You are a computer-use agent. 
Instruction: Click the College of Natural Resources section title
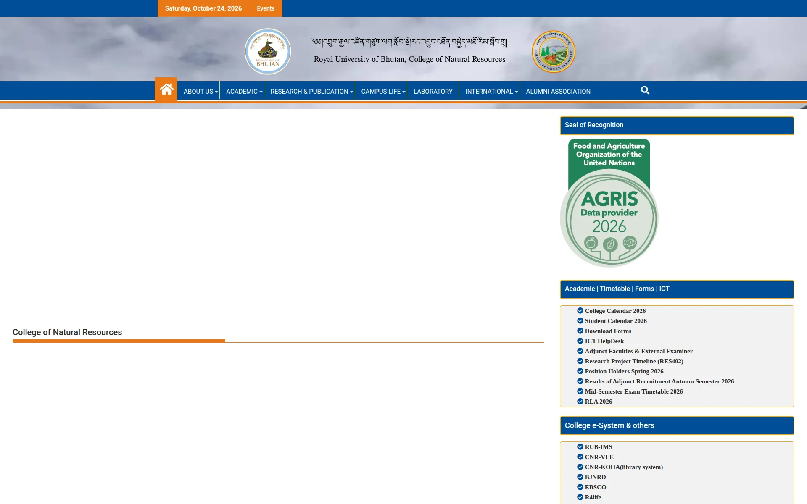[x=67, y=332]
